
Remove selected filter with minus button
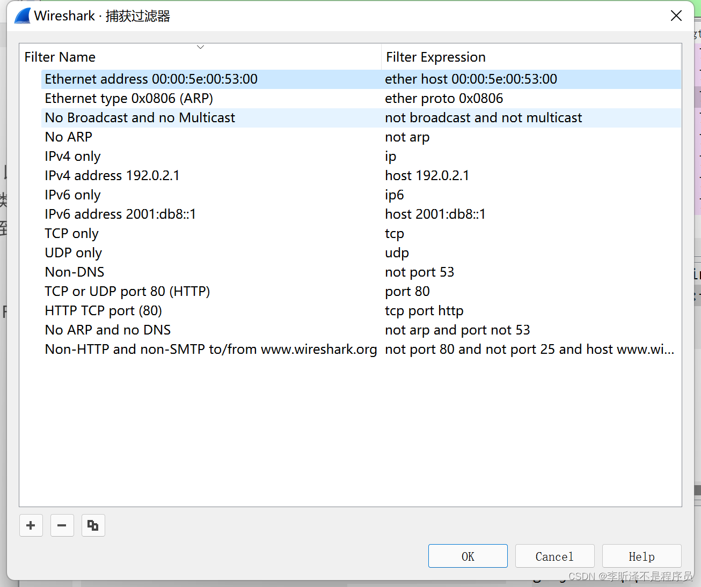(x=62, y=525)
